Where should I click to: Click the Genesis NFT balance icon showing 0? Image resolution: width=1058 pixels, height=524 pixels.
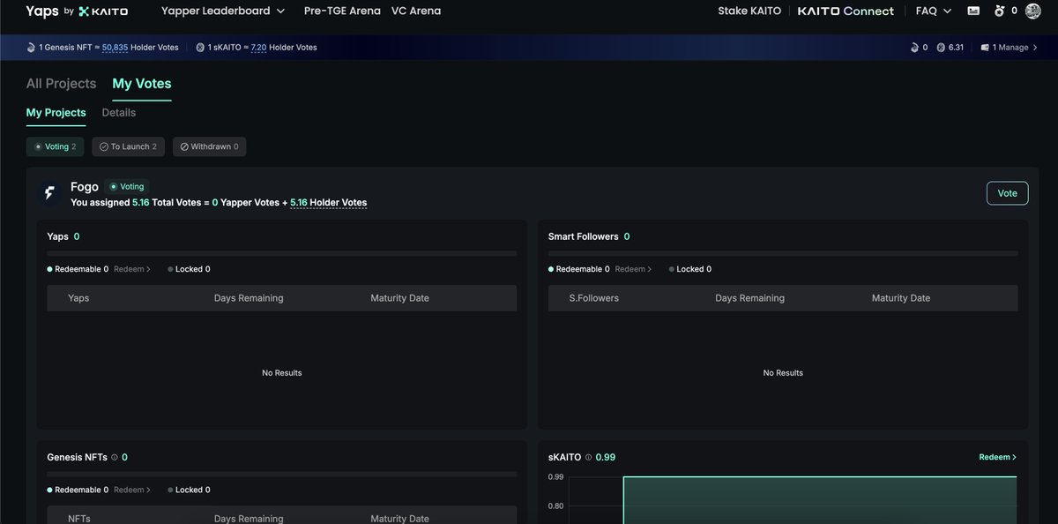tap(914, 48)
